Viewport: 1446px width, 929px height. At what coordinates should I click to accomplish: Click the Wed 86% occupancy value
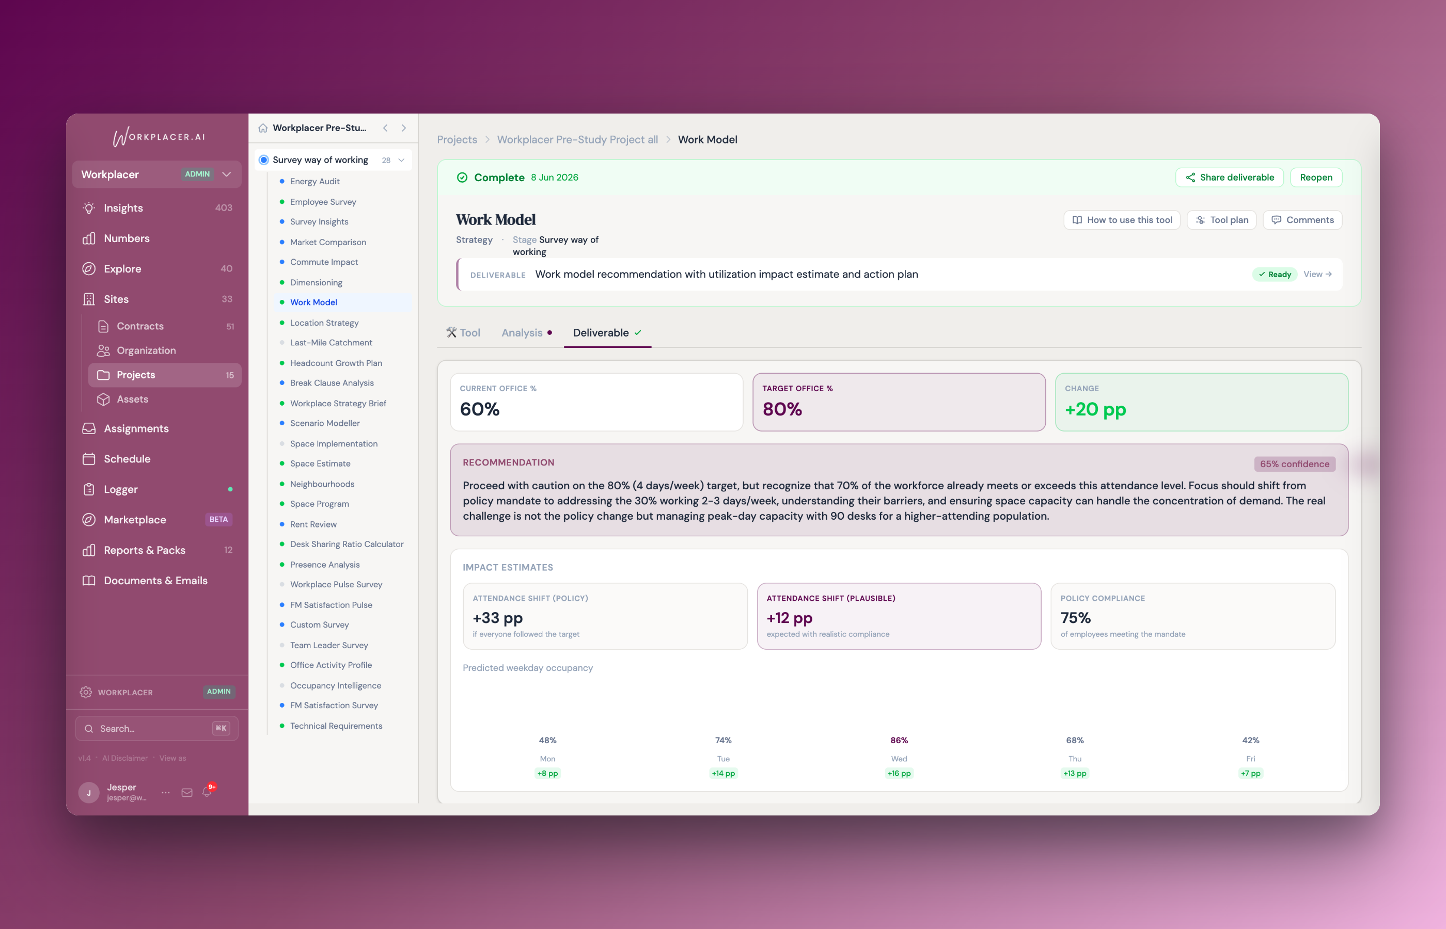tap(899, 741)
